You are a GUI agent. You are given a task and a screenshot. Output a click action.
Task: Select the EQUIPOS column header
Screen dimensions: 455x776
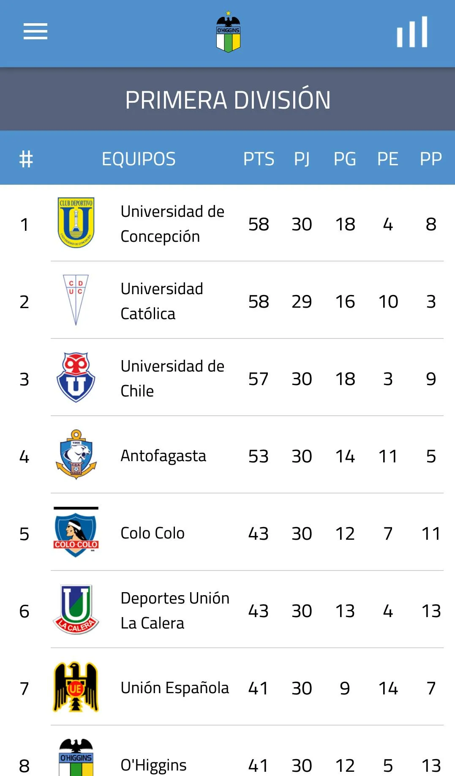(x=139, y=159)
